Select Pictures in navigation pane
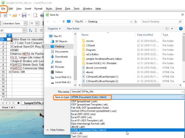 (60, 67)
